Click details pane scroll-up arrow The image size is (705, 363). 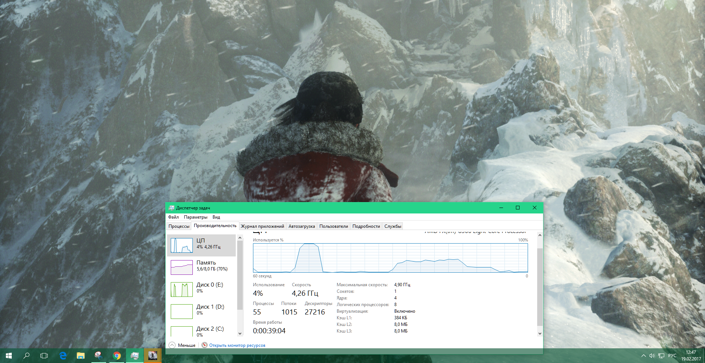tap(540, 235)
